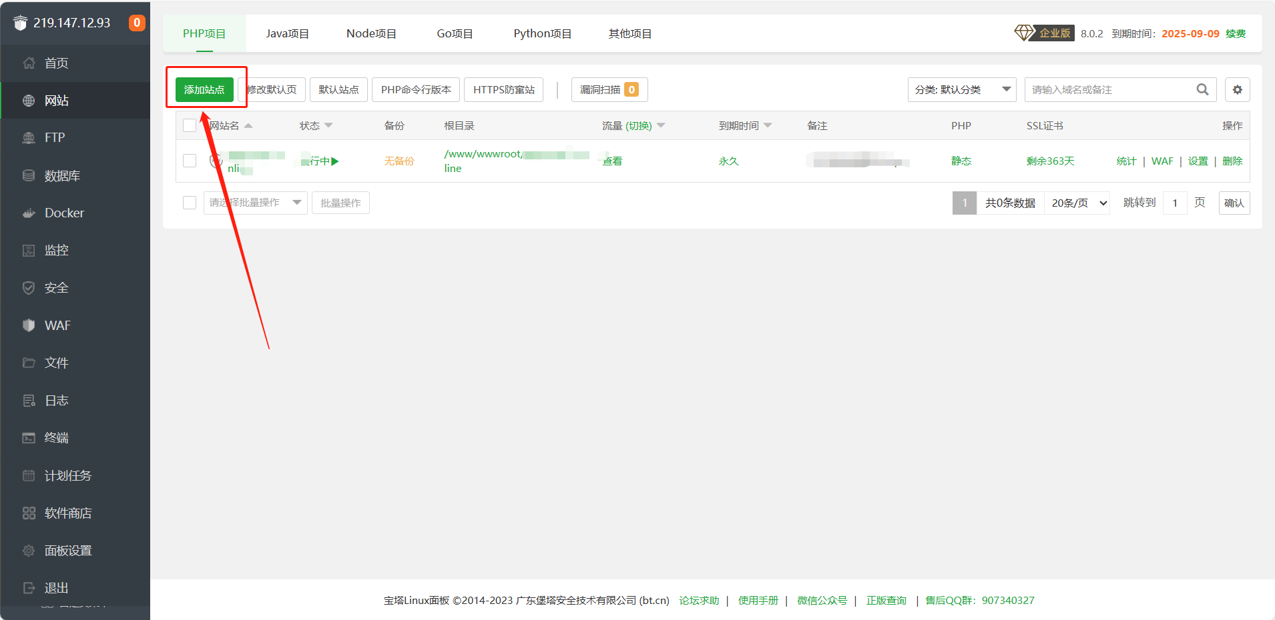Check the website row checkbox
Image resolution: width=1275 pixels, height=620 pixels.
click(x=190, y=161)
